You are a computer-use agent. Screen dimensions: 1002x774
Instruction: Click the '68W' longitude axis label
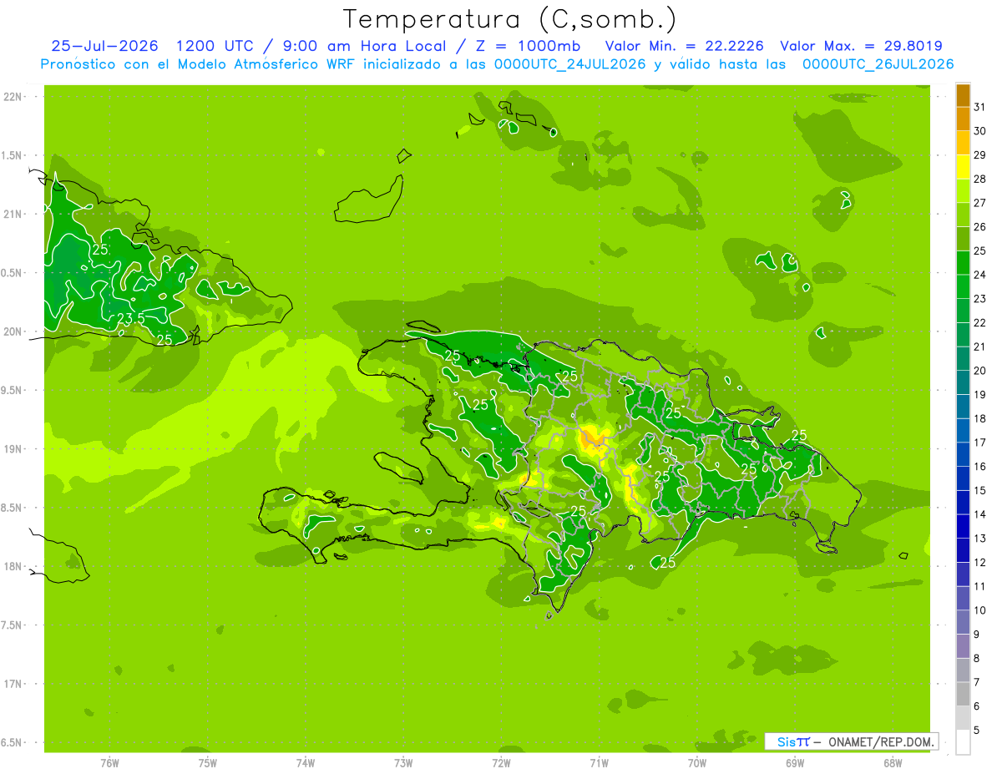point(893,763)
